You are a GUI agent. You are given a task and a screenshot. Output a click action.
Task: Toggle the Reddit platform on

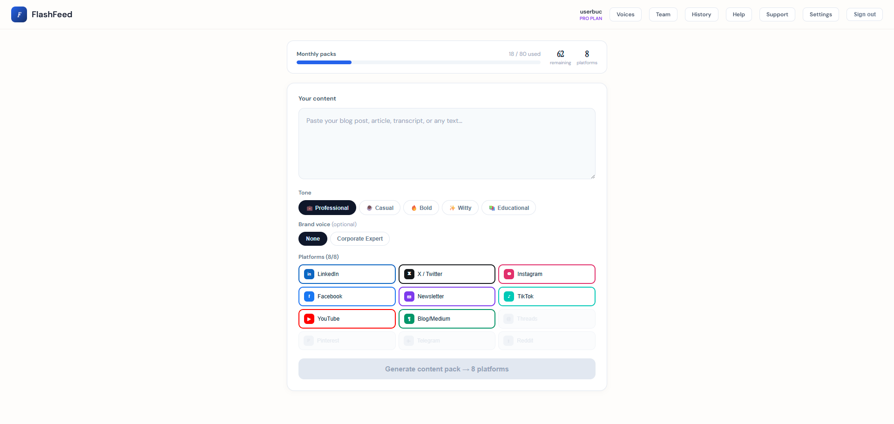(x=547, y=340)
